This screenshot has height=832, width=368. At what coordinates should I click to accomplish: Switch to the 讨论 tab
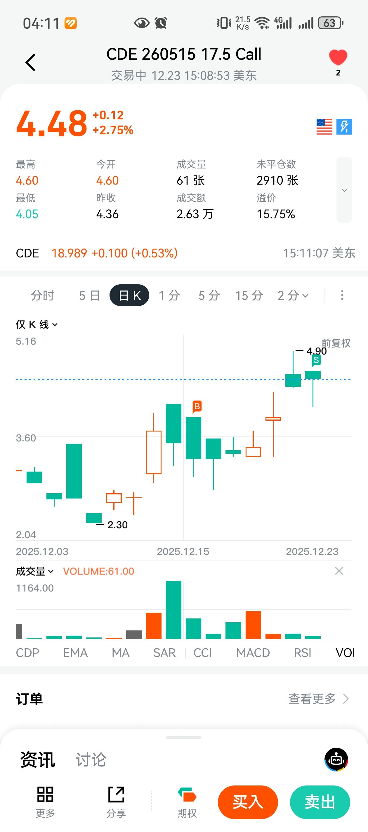(91, 759)
